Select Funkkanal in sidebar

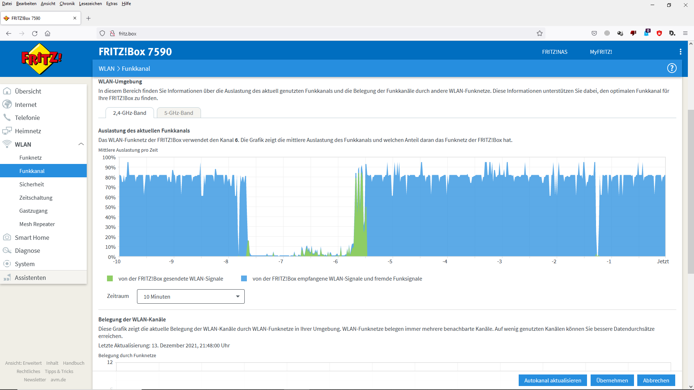point(43,171)
